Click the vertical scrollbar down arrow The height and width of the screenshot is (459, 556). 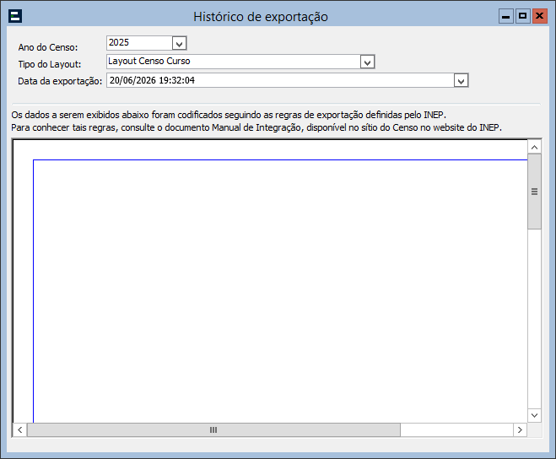[x=534, y=415]
